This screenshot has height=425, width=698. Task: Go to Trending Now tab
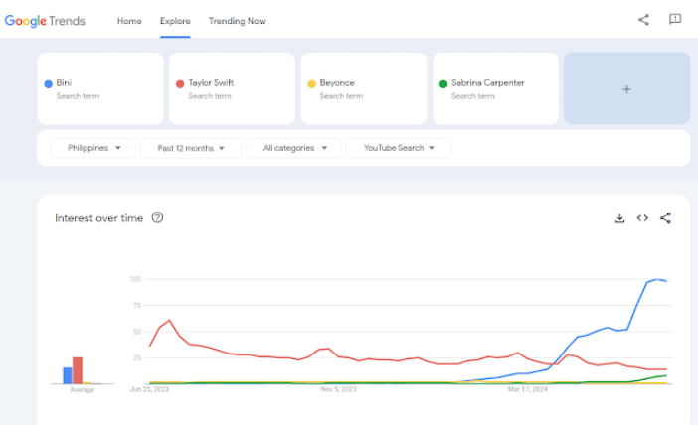pos(238,21)
